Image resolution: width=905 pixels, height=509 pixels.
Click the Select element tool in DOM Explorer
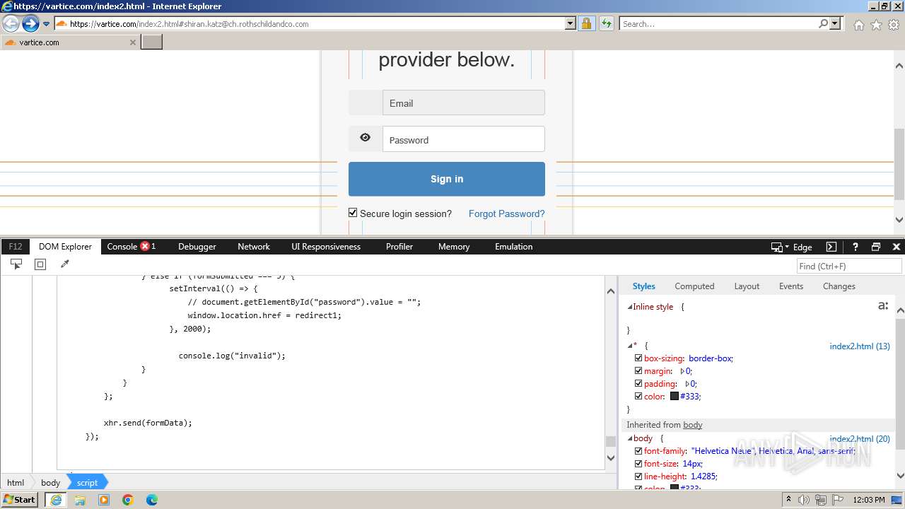[16, 264]
